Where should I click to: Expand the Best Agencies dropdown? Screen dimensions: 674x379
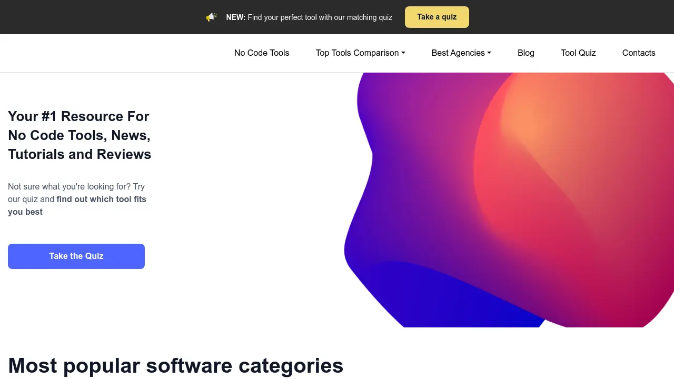[461, 53]
